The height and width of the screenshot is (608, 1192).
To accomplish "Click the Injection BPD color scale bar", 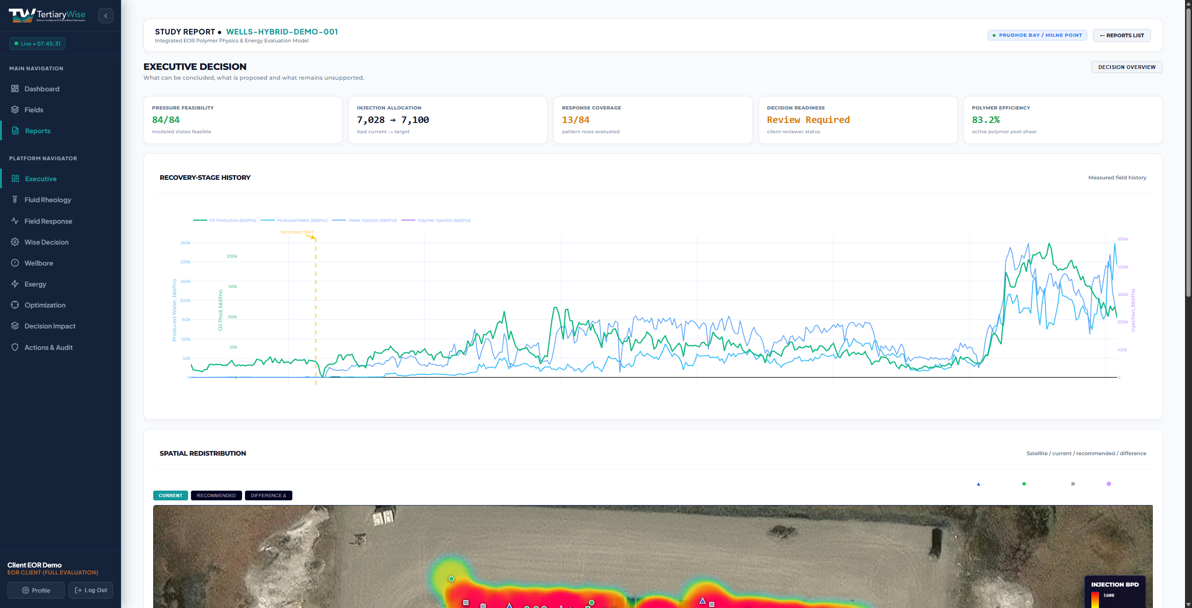I will click(x=1095, y=600).
